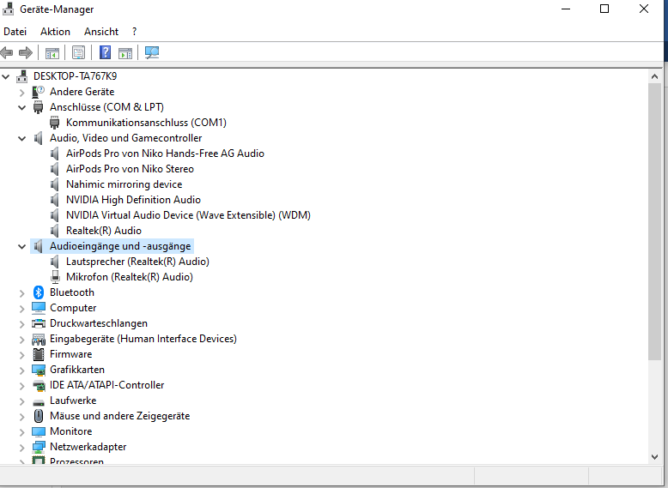Screen dimensions: 668x488
Task: Click the blue Help question mark icon
Action: coord(105,53)
